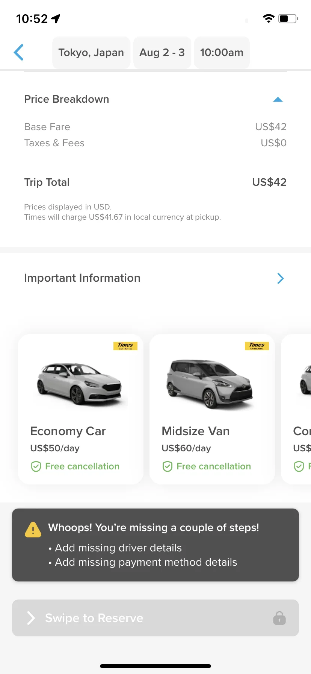Tap Add missing driver details

pos(118,548)
